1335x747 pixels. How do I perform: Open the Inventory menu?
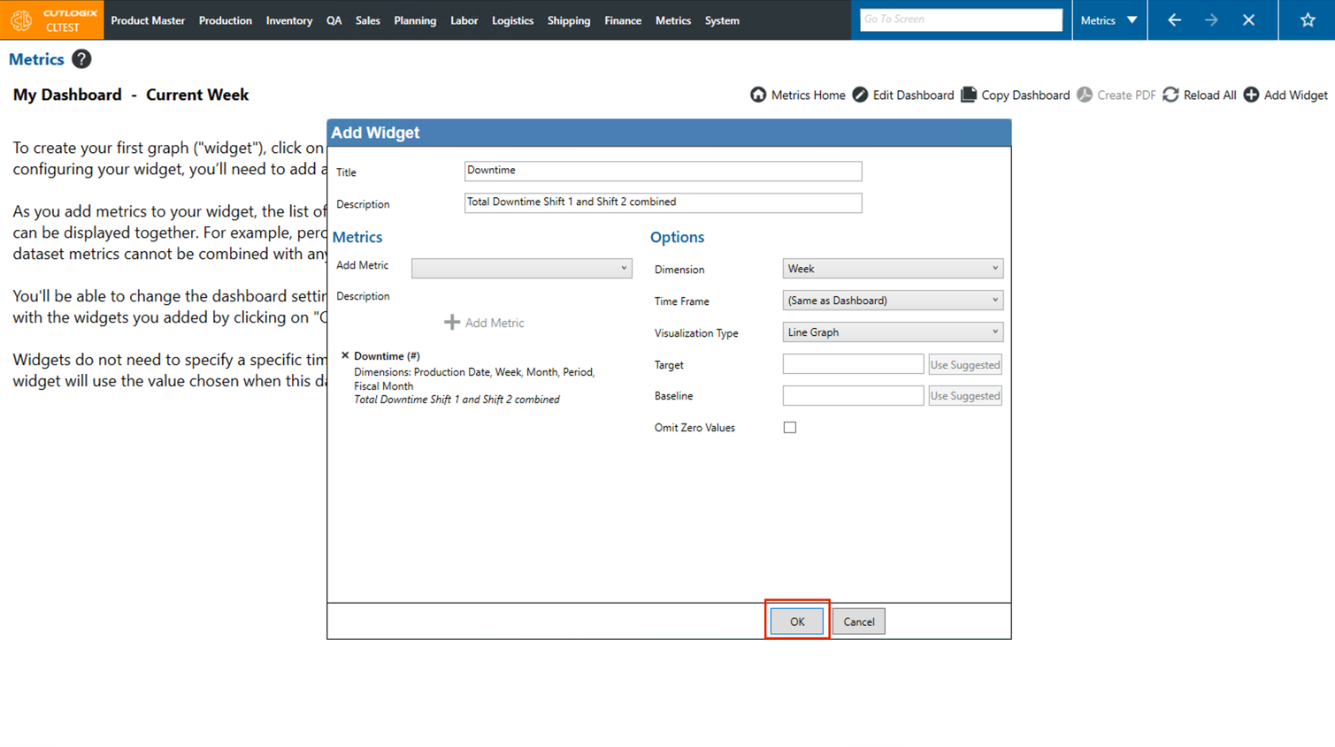point(288,20)
